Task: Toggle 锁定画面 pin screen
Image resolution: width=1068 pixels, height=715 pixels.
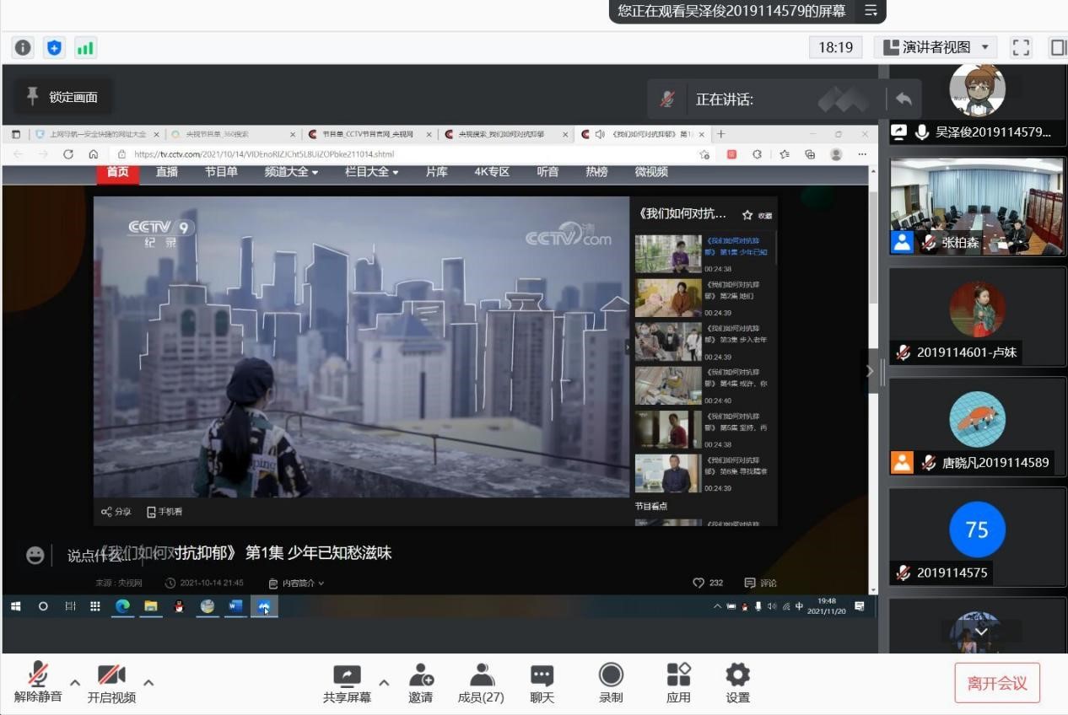Action: [63, 97]
